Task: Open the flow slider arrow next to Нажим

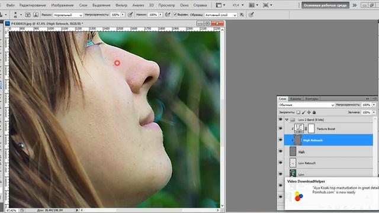Action: pyautogui.click(x=160, y=15)
